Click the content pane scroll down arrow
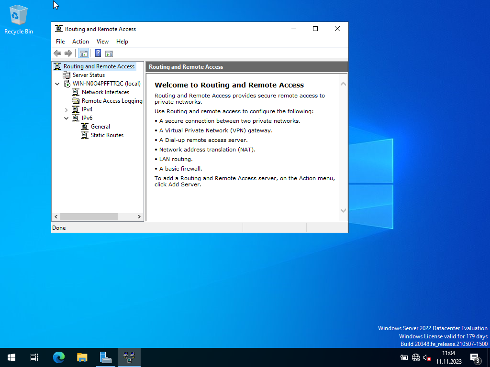The image size is (490, 367). click(x=343, y=210)
